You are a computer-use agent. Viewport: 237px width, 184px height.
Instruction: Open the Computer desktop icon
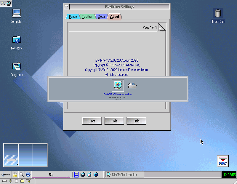pyautogui.click(x=17, y=16)
